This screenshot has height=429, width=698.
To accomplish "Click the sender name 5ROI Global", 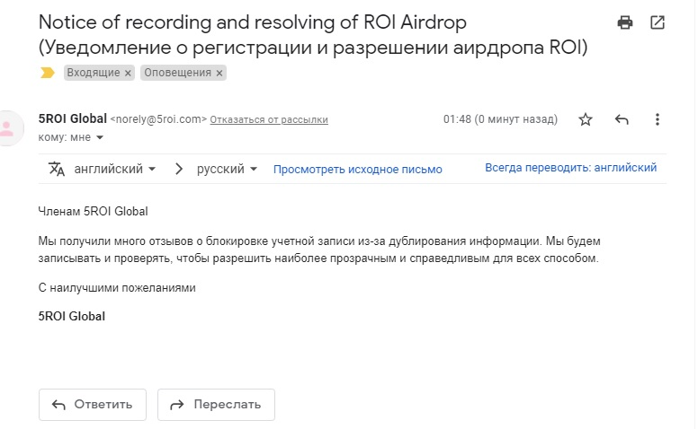I will [x=73, y=118].
